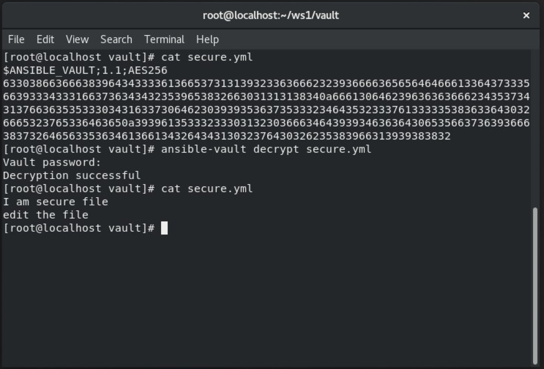This screenshot has width=544, height=369.
Task: Click the scrollbar track above the thumb
Action: [535, 128]
